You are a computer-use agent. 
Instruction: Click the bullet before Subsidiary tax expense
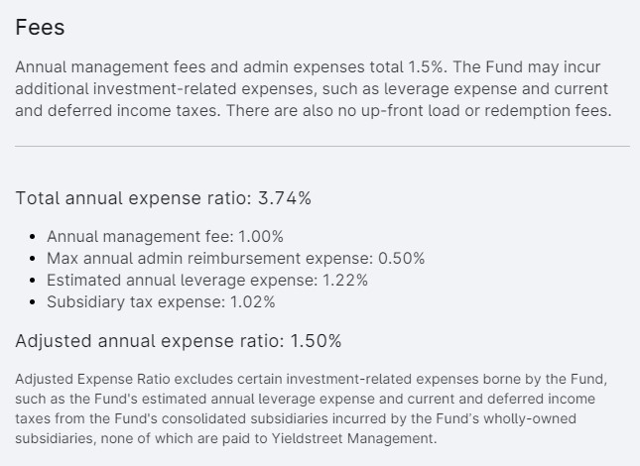coord(33,302)
